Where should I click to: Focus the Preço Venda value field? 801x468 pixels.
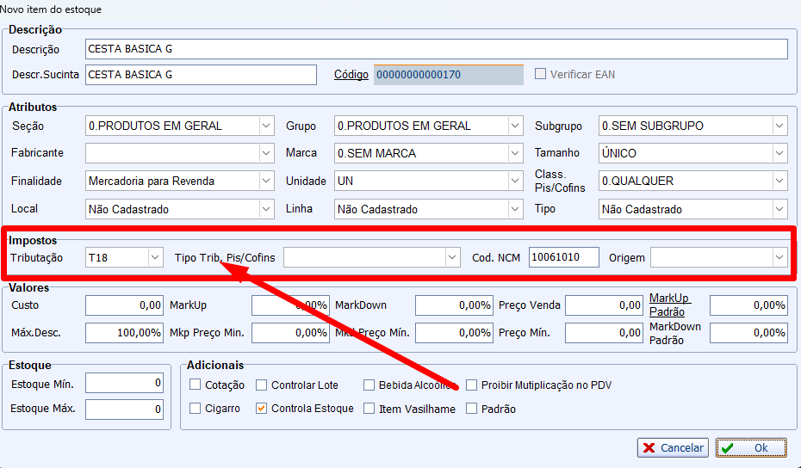(x=604, y=305)
